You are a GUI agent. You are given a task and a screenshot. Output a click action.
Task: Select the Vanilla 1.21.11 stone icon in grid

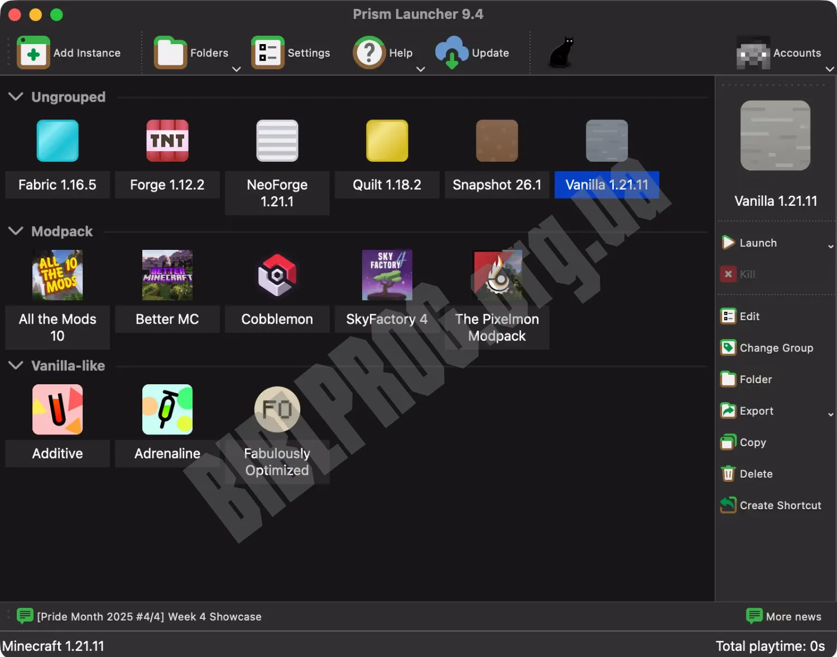(607, 141)
